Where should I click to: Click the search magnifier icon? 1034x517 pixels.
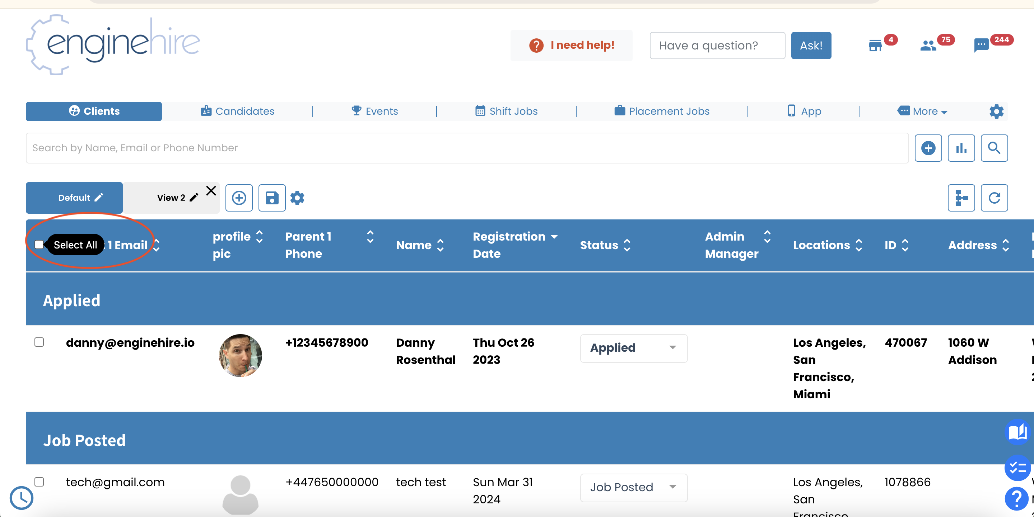[994, 148]
